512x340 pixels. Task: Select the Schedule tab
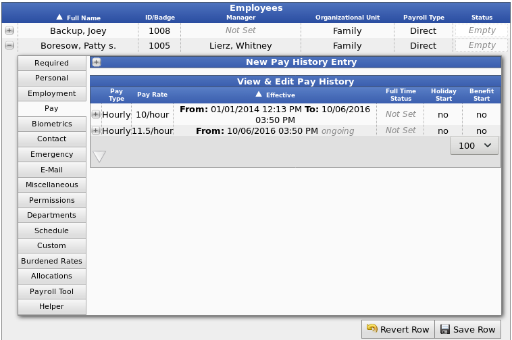pyautogui.click(x=52, y=230)
